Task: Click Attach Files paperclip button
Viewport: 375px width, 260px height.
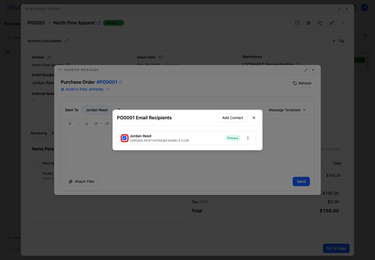Action: pyautogui.click(x=81, y=181)
